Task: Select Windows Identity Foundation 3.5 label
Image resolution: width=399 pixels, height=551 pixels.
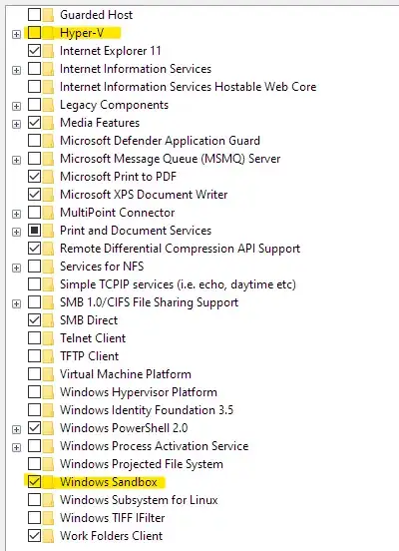Action: [x=147, y=410]
